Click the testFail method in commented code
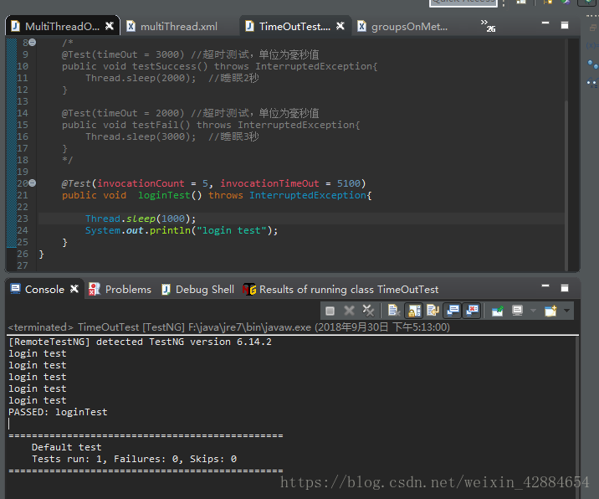Screen dimensions: 599x499 (161, 125)
